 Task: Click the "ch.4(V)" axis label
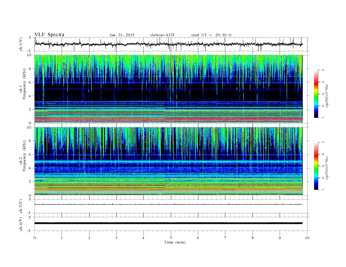21,224
